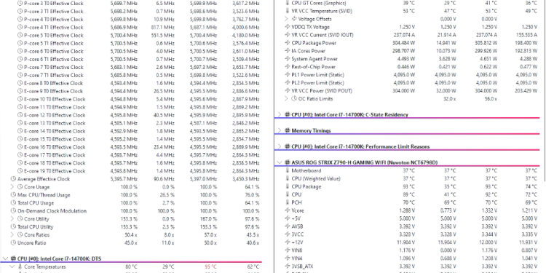
Task: Click the clock icon beside Total CPU Usage
Action: pos(13,203)
